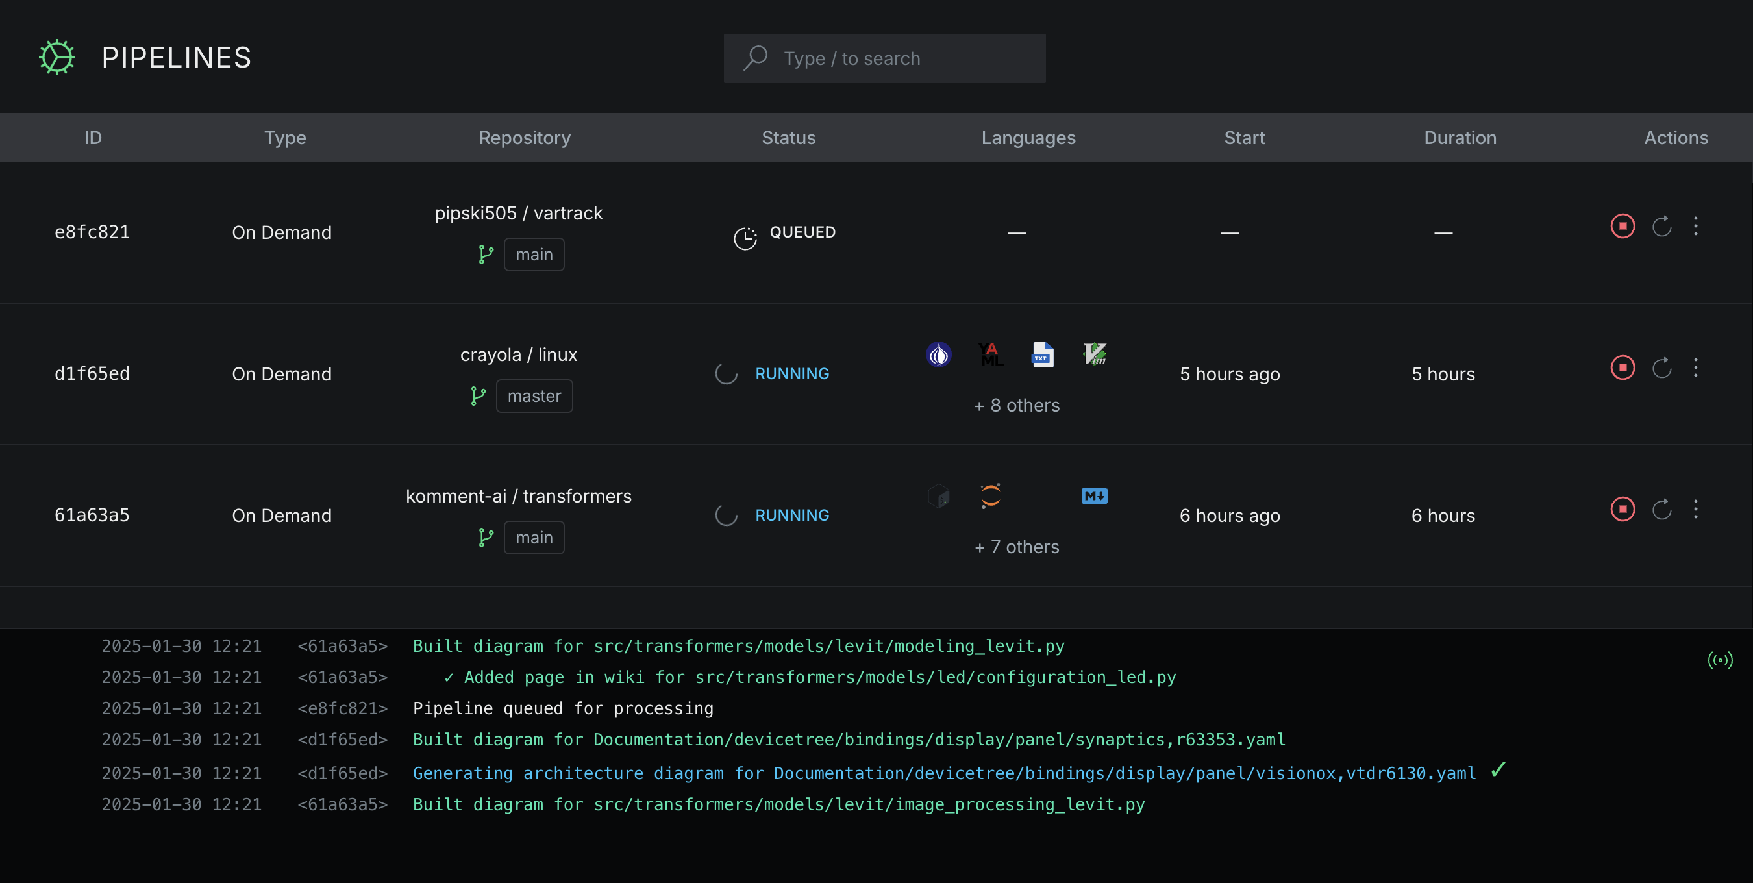This screenshot has height=883, width=1753.
Task: Click log line 'Pipeline queued for processing'
Action: click(563, 708)
